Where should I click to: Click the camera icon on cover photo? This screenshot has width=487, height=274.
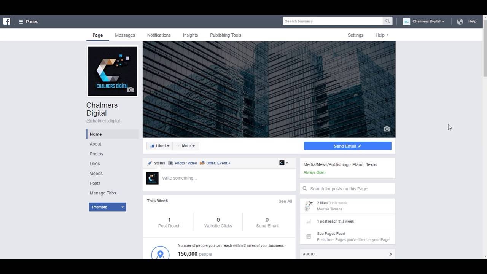387,129
